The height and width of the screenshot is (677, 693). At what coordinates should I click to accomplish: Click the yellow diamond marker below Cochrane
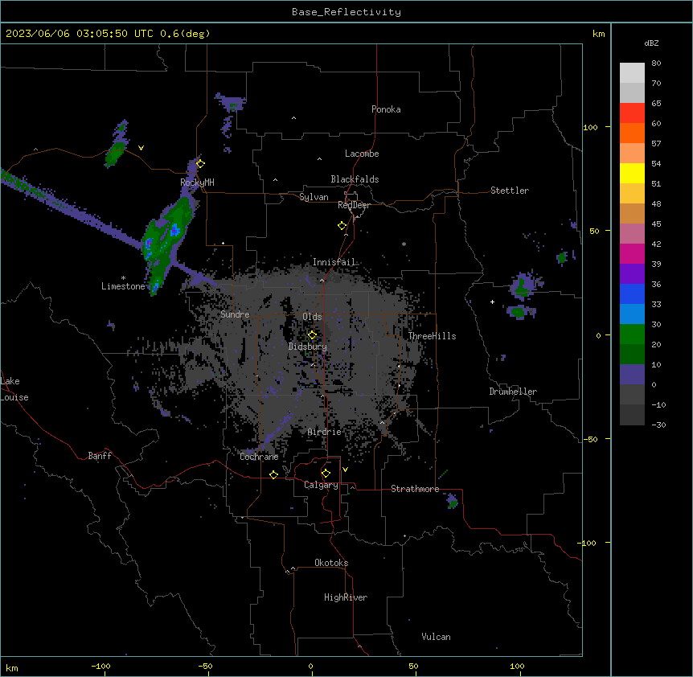point(273,474)
